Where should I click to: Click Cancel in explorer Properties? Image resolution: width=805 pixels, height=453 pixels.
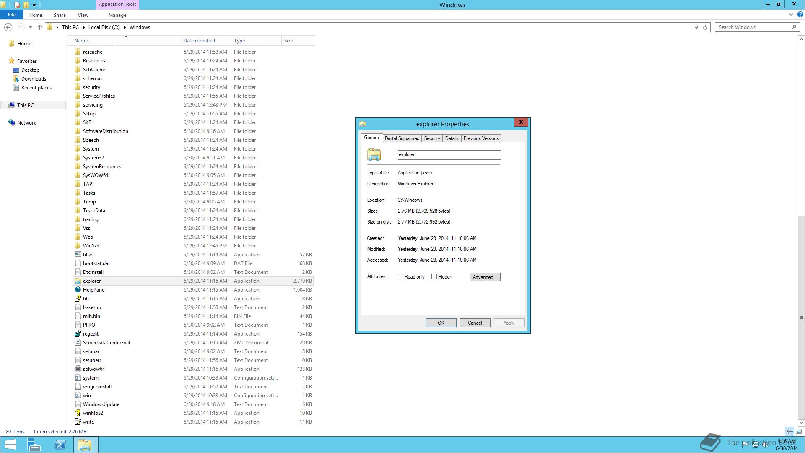click(x=475, y=323)
